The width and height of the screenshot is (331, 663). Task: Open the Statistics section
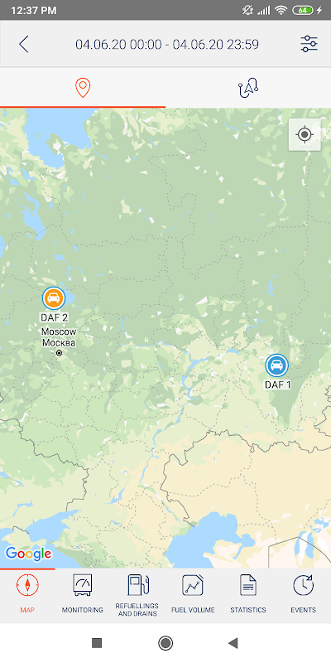tap(248, 593)
